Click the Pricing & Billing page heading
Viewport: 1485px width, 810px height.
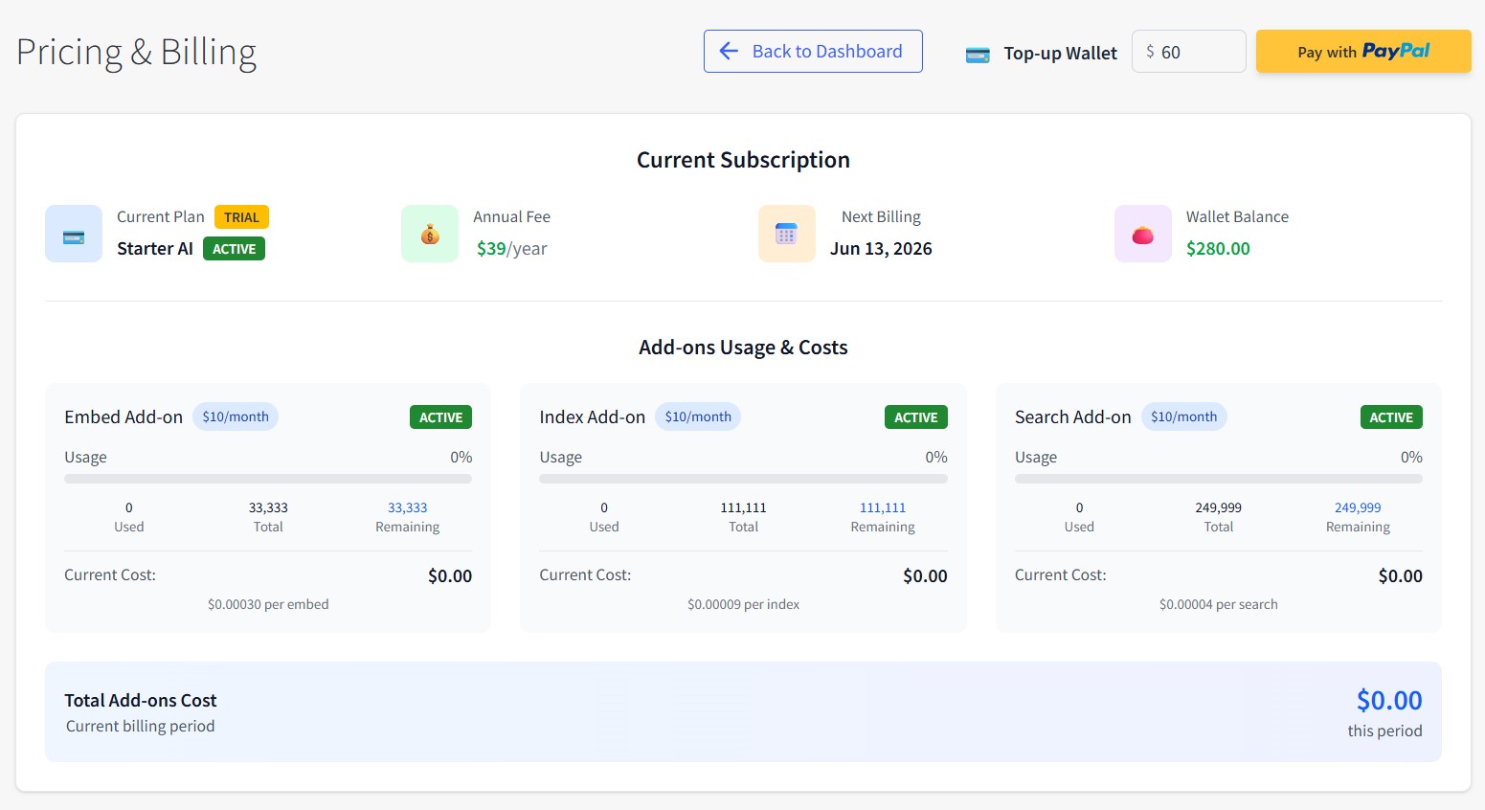(137, 53)
